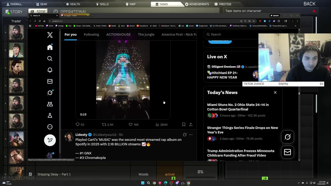
Task: Open Lidesty avatar thumbnail
Action: [x=69, y=137]
